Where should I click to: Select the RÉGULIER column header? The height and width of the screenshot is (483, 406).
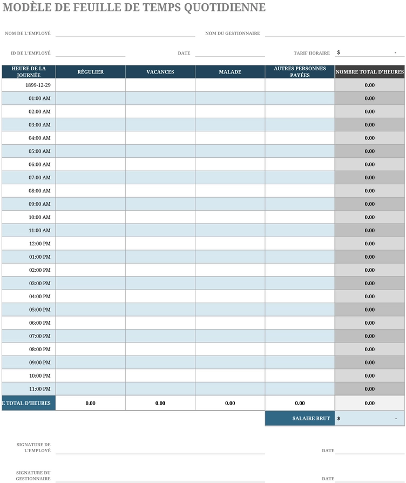[x=91, y=72]
